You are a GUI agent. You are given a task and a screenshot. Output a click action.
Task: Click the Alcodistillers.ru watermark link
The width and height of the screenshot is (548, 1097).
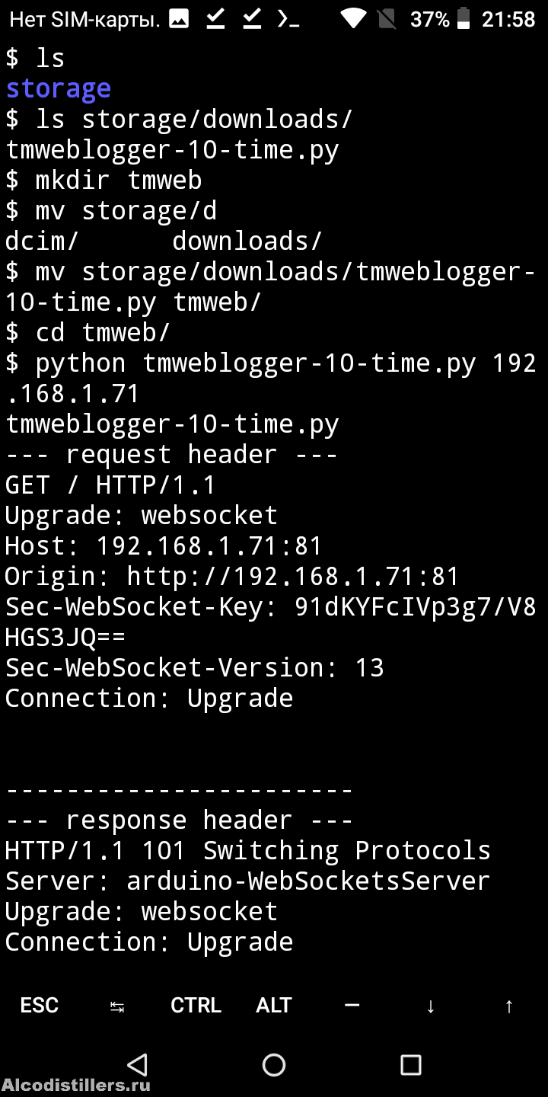click(x=76, y=1086)
